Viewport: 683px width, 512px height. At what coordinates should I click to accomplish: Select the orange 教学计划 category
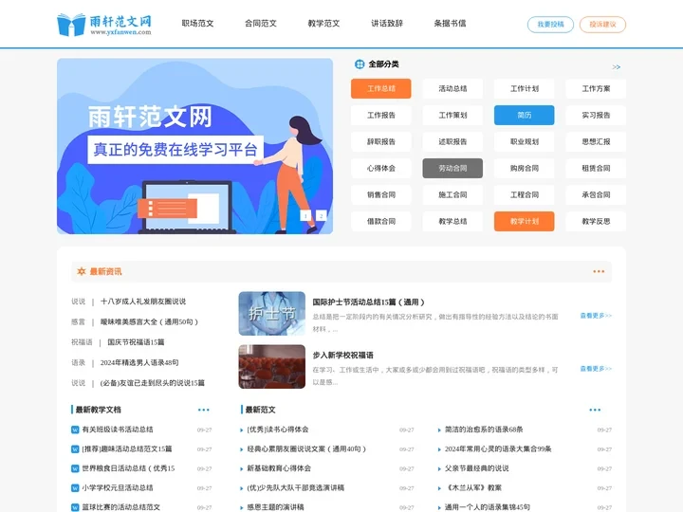click(x=525, y=222)
